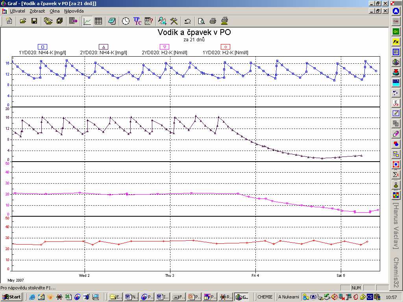The image size is (403, 302).
Task: Click the eraser sidebar icon
Action: point(396,134)
